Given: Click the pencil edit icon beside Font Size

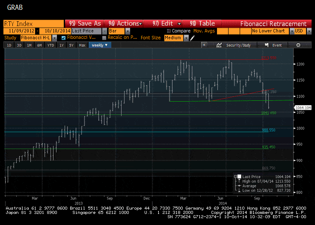Looking at the screenshot, I should [x=192, y=38].
